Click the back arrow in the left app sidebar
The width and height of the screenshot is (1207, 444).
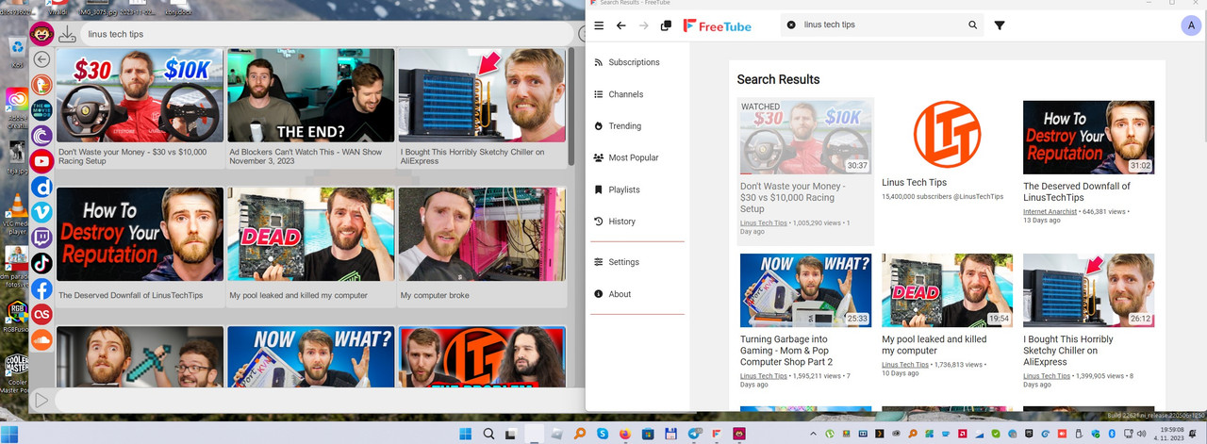41,60
